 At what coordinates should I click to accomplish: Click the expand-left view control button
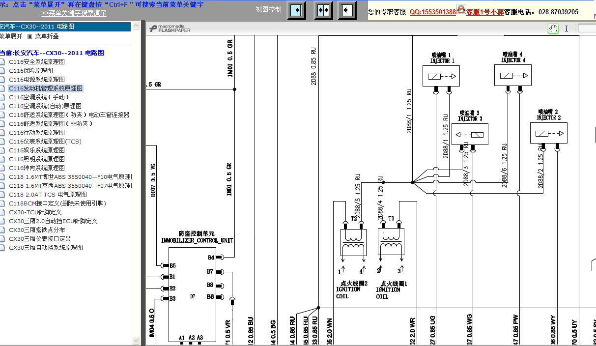tap(347, 10)
